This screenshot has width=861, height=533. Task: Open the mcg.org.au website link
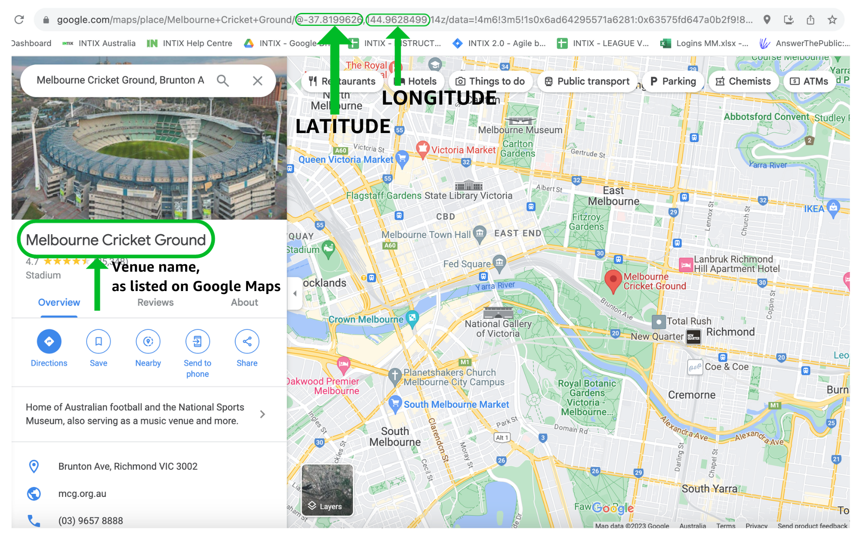coord(82,494)
